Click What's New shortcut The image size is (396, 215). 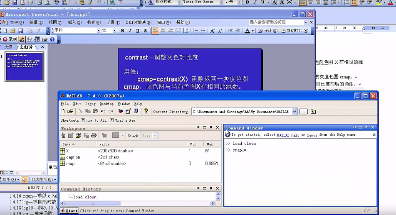[x=122, y=120]
